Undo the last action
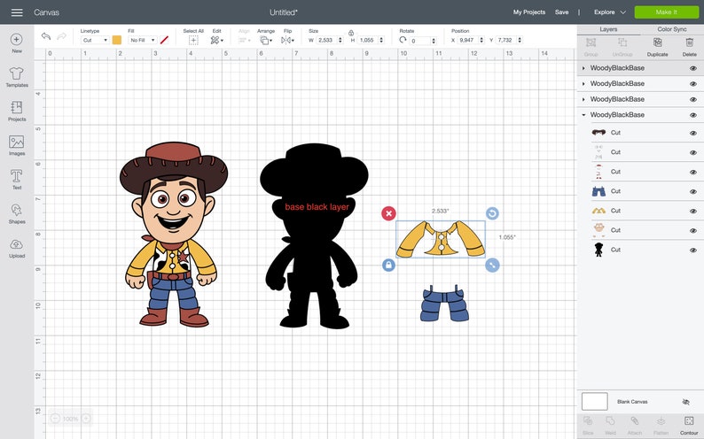 point(46,36)
